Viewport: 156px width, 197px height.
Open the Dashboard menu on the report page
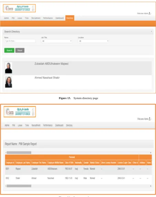[x=59, y=125]
